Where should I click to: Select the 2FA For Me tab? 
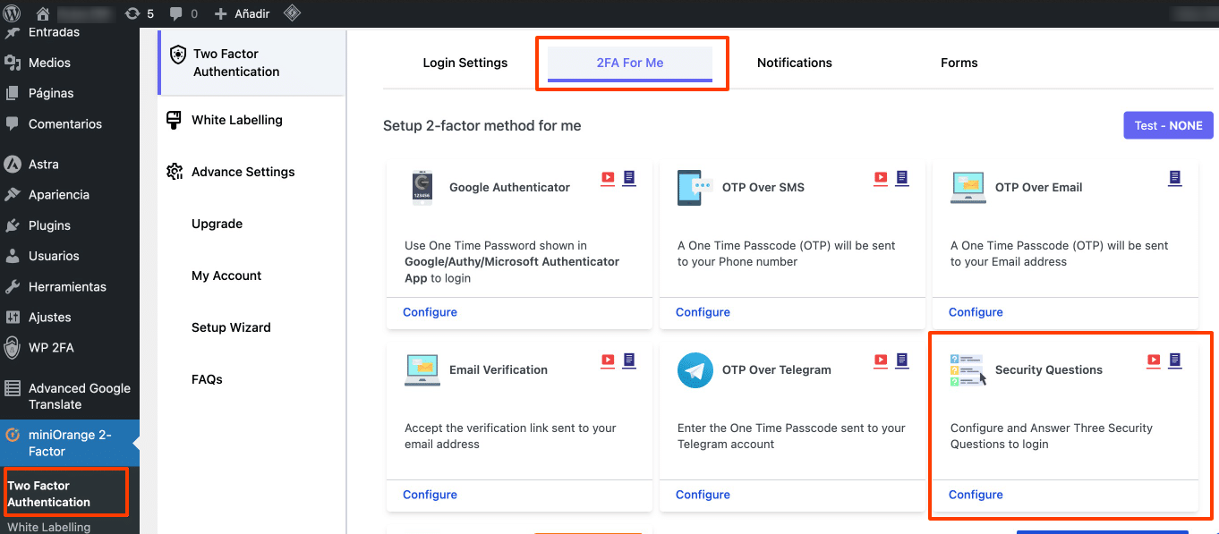(630, 63)
